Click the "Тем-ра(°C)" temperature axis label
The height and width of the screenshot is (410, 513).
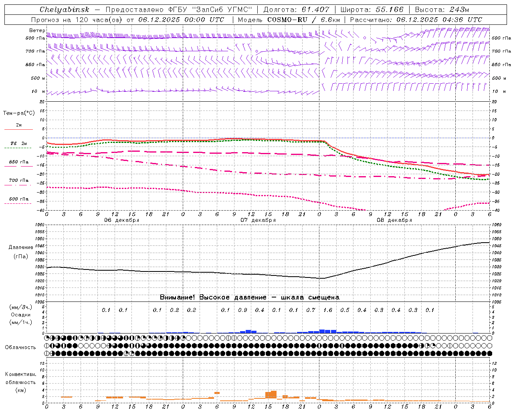[19, 113]
